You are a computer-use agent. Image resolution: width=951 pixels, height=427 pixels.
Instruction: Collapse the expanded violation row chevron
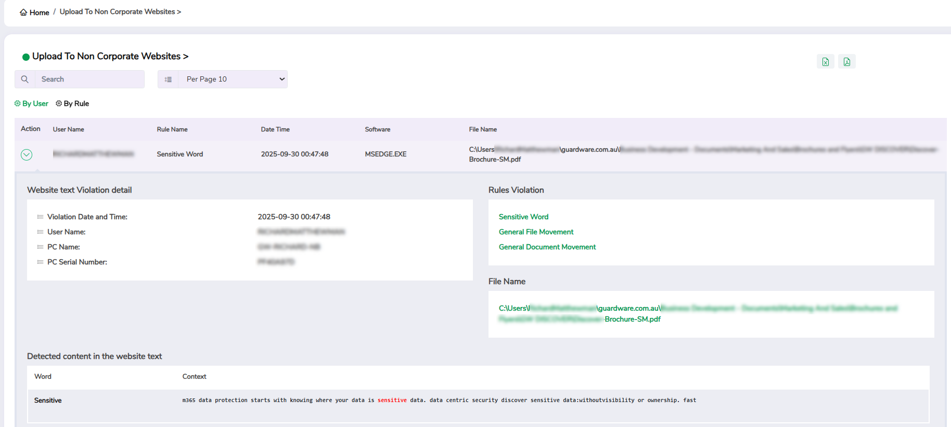(27, 155)
